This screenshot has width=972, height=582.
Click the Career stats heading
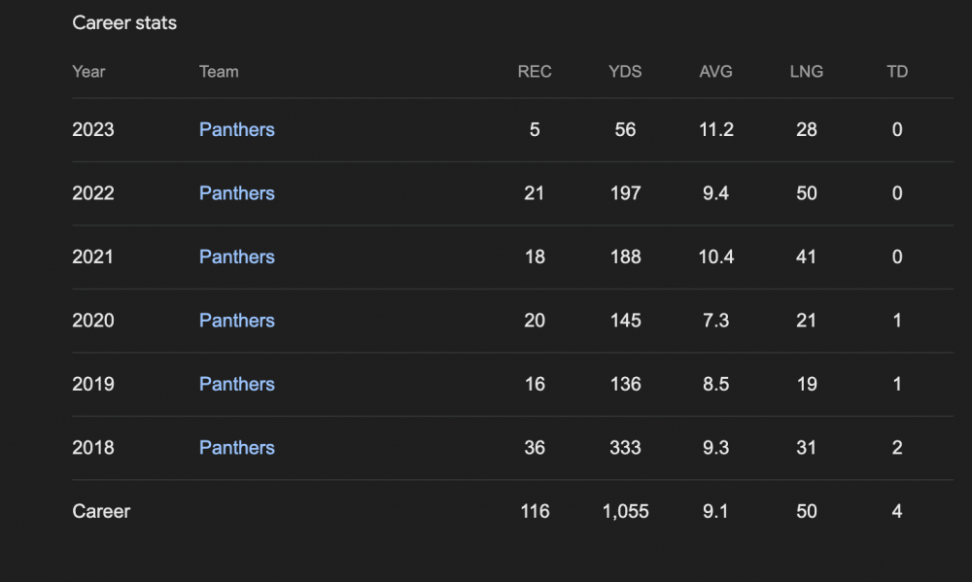pos(124,23)
